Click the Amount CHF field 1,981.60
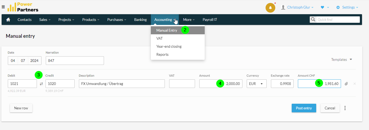Image resolution: width=369 pixels, height=130 pixels. 319,84
